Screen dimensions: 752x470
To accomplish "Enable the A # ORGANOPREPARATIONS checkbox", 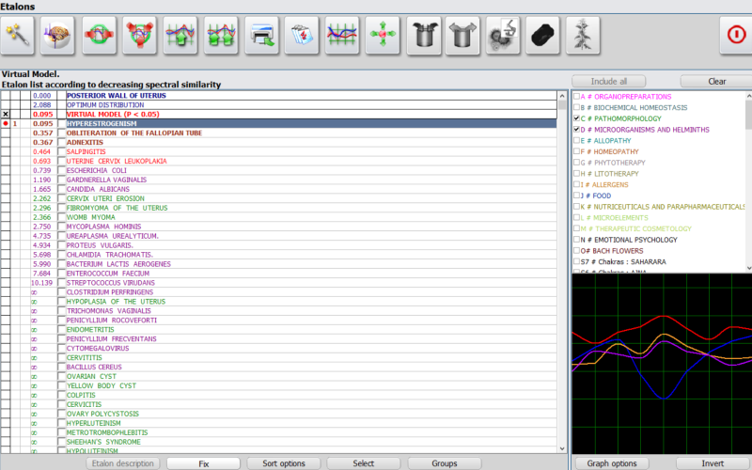I will pyautogui.click(x=577, y=97).
